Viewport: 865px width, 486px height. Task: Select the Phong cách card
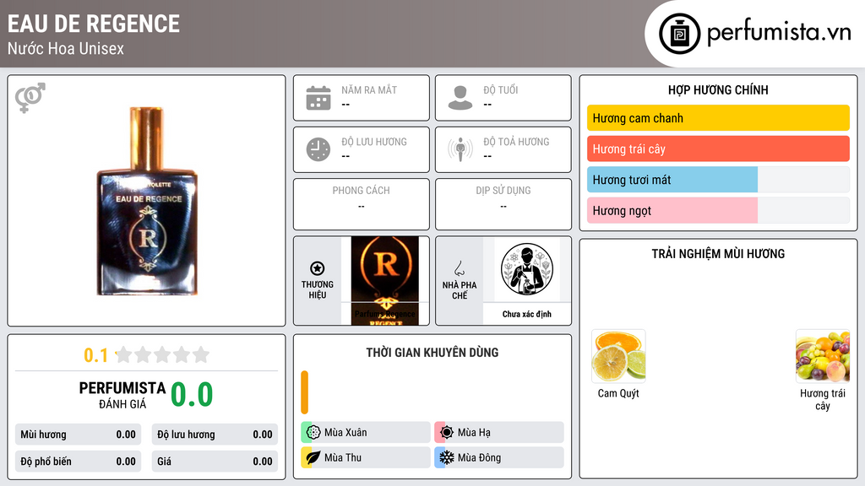coord(362,204)
